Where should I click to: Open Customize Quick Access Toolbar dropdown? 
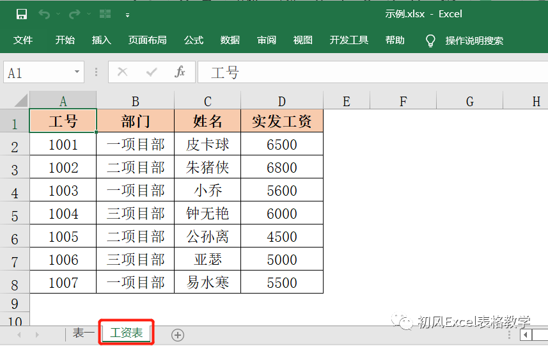127,15
